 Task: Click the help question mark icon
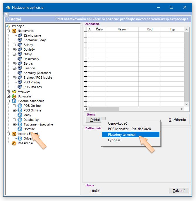[x=6, y=14]
